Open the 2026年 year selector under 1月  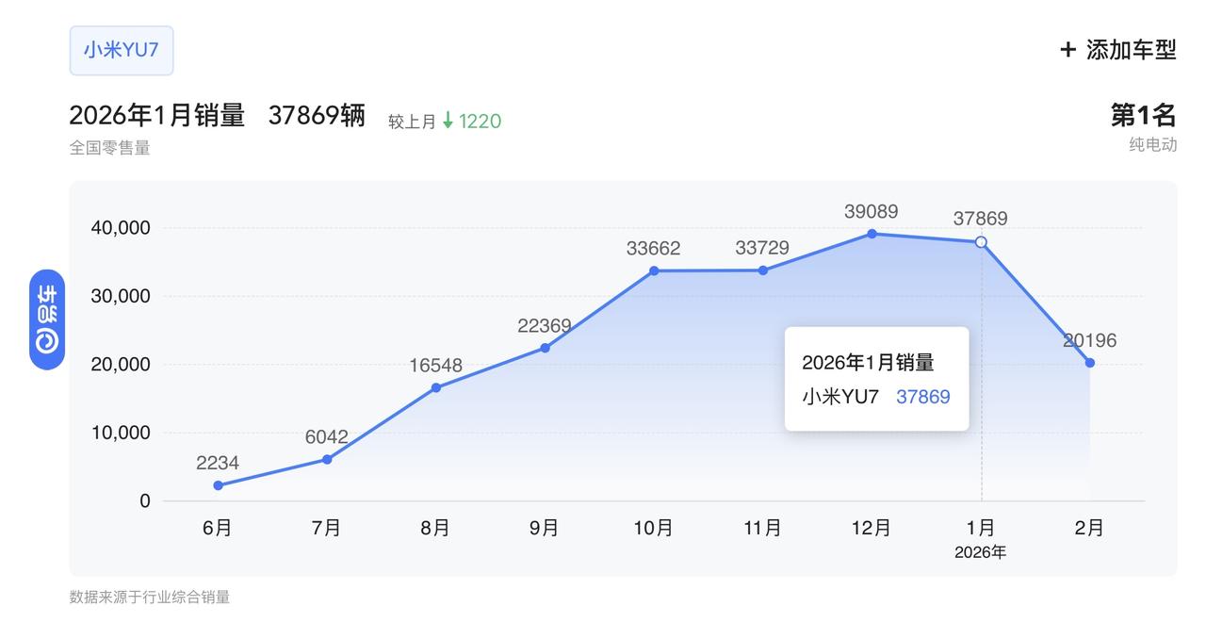click(981, 551)
